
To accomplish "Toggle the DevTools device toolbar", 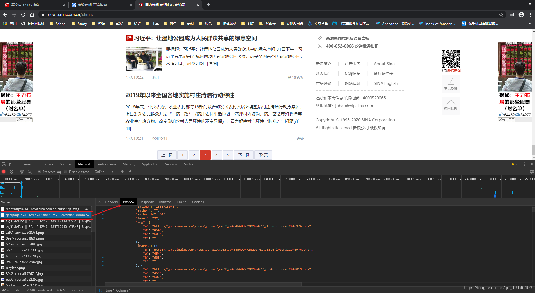I will (x=11, y=164).
